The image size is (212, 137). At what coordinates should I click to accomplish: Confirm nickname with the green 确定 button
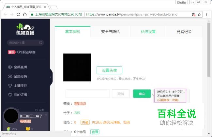[x=142, y=94]
